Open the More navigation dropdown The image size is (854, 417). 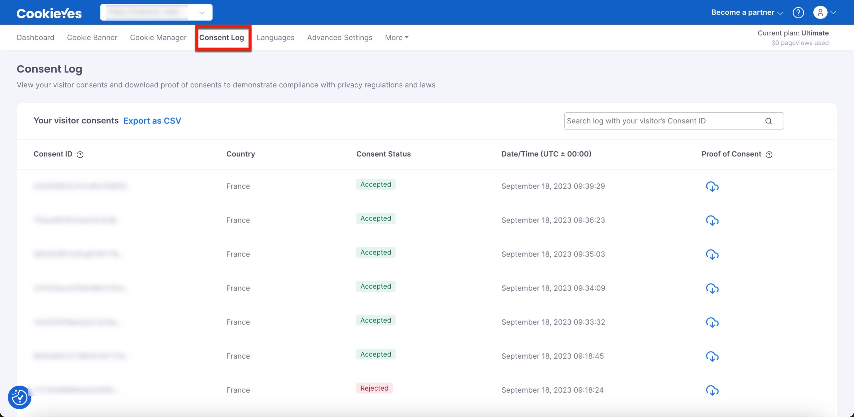(x=396, y=37)
